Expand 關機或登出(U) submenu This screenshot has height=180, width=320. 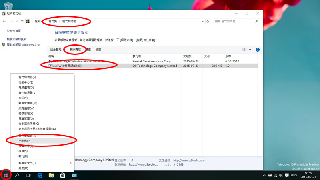tap(42, 163)
